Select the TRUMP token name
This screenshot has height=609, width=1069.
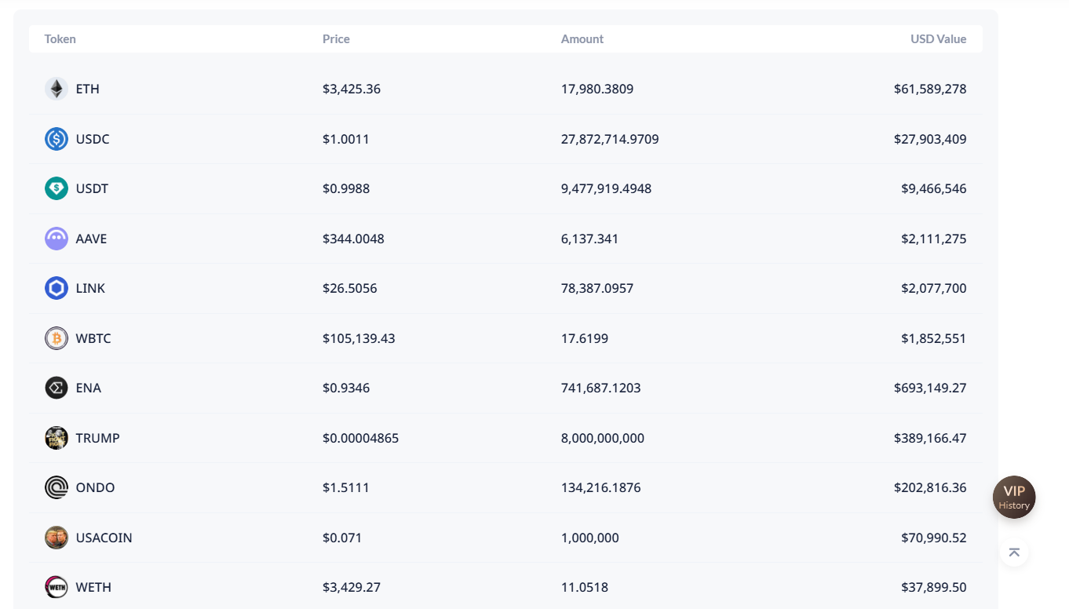98,438
